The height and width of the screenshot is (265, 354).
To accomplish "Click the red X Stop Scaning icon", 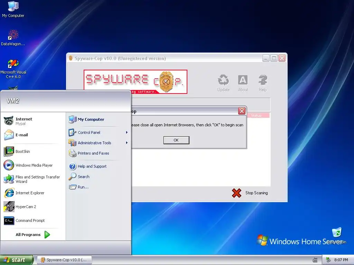I will 236,193.
